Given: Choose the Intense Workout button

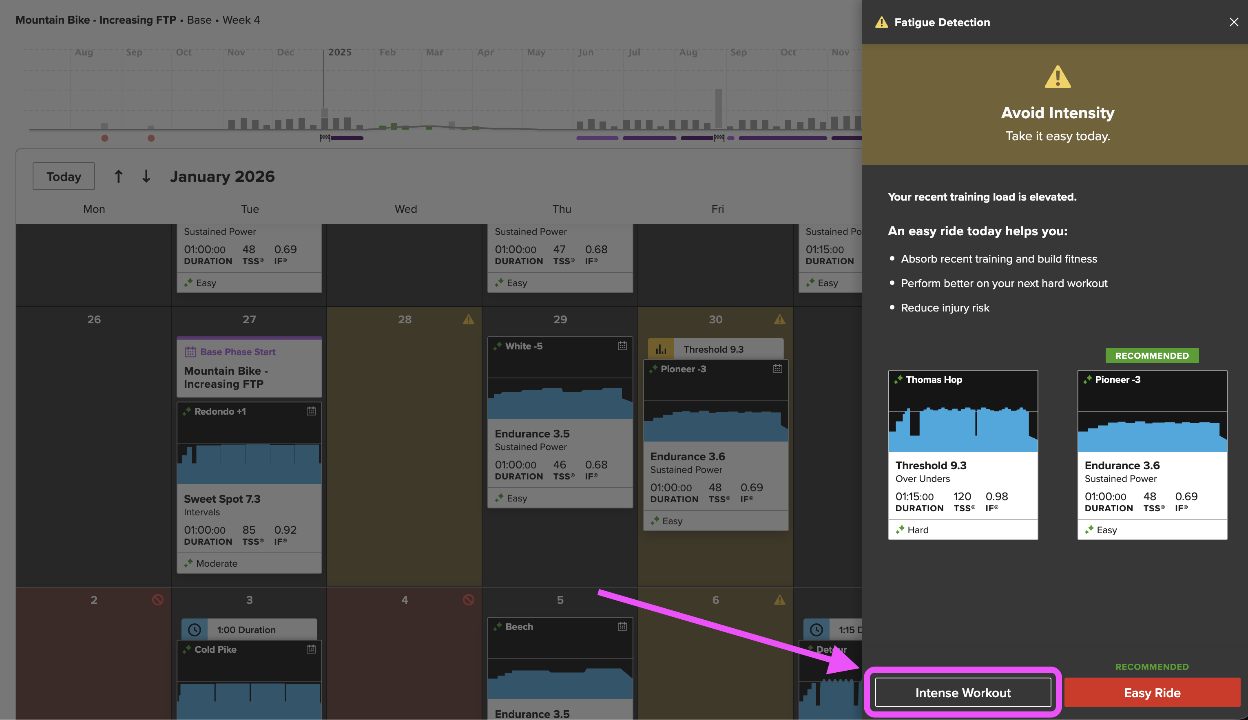Looking at the screenshot, I should tap(963, 692).
